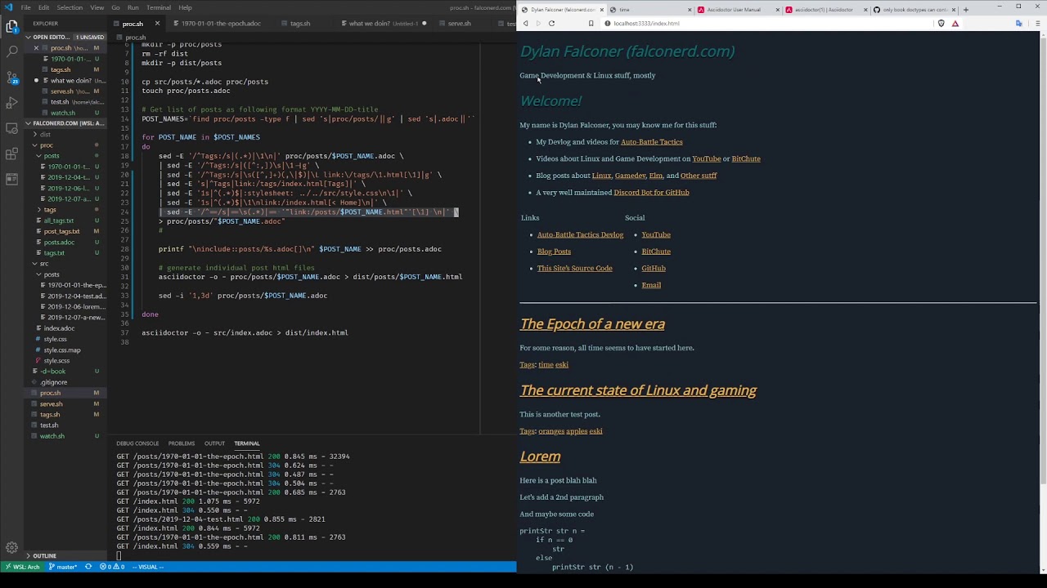
Task: Click the translate extension icon in browser
Action: point(1018,24)
